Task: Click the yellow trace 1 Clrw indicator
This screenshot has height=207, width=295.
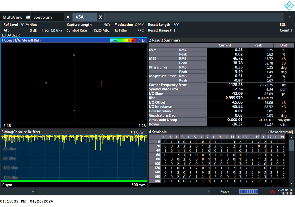Action: point(137,132)
